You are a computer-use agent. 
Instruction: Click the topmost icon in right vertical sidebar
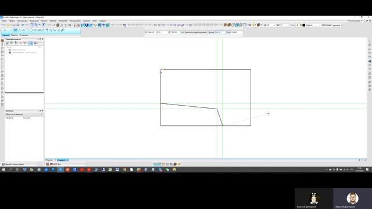pos(370,41)
